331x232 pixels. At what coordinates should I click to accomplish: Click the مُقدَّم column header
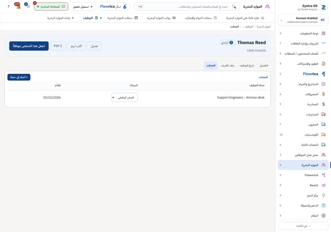[x=58, y=85]
